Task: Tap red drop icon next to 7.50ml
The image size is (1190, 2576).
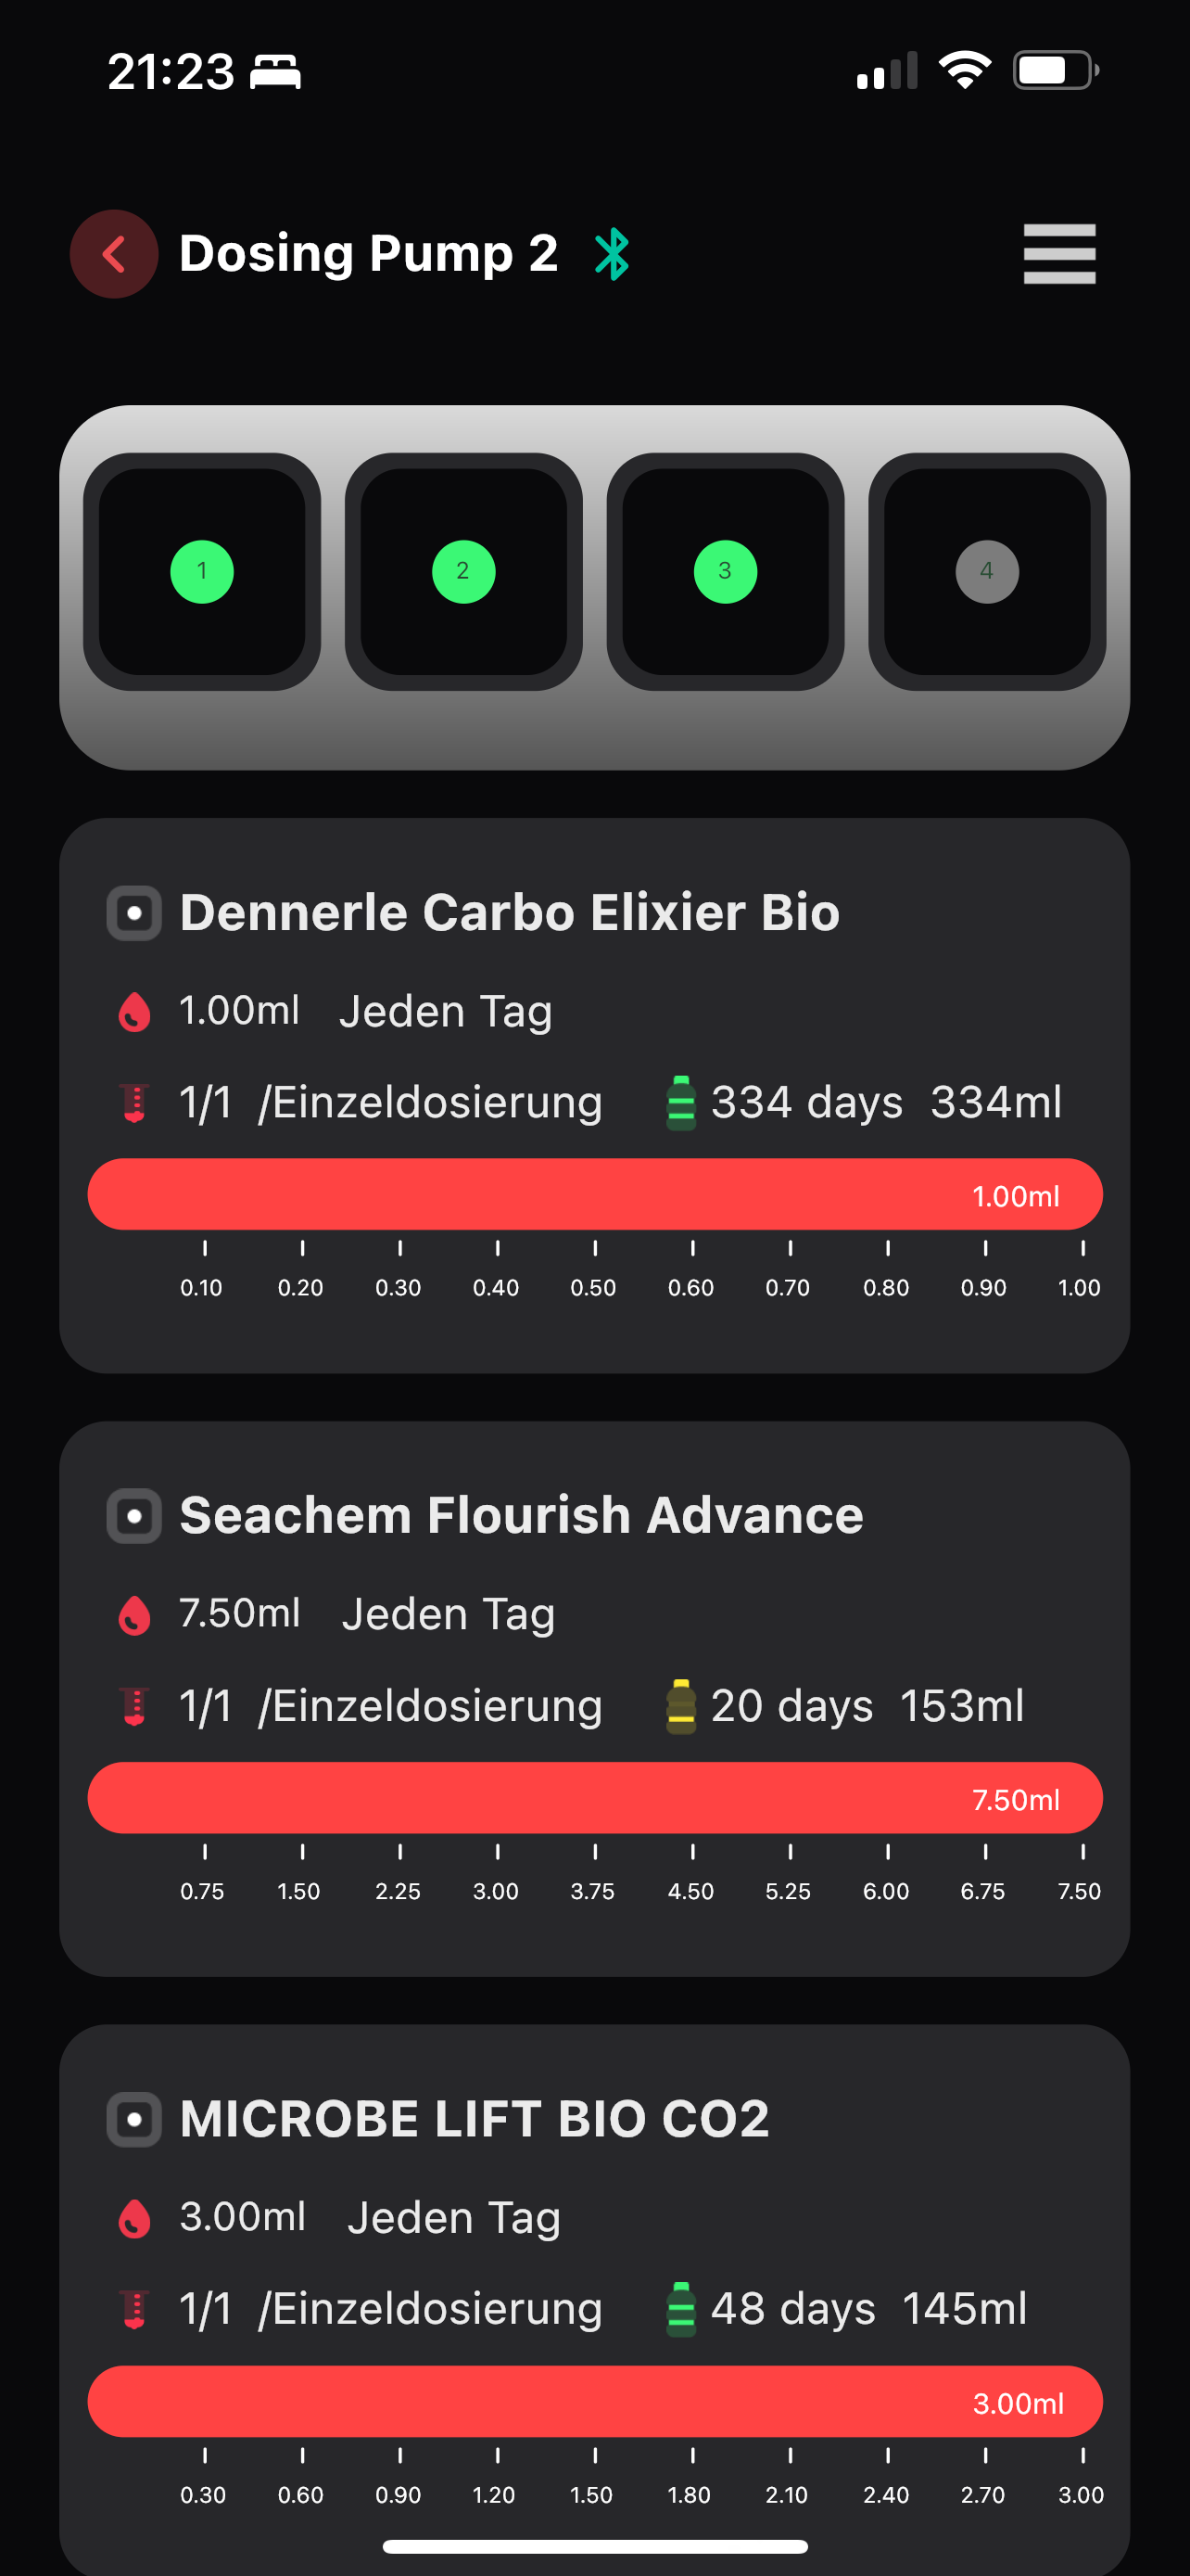Action: [x=135, y=1615]
